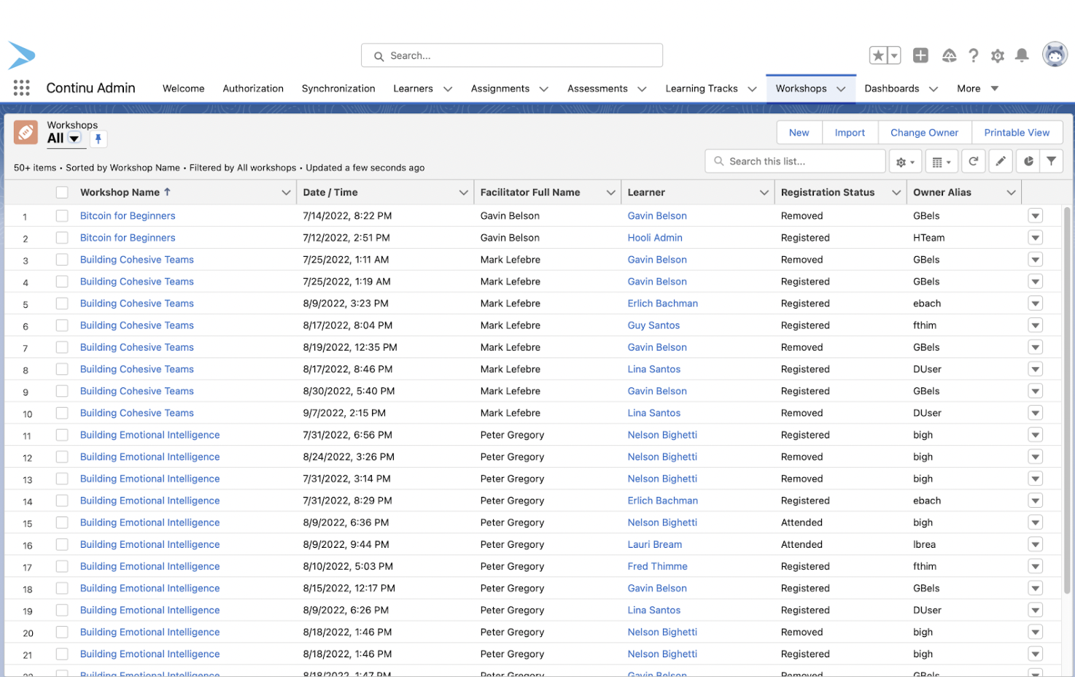Check the row for Erlich Bachman registration
This screenshot has width=1075, height=677.
pos(62,303)
